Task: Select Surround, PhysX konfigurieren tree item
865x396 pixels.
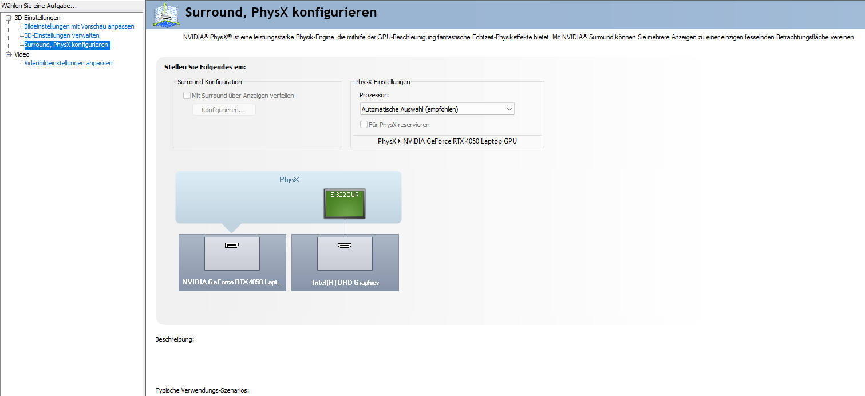Action: click(x=66, y=45)
